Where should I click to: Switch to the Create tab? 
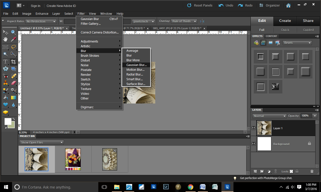pos(285,21)
